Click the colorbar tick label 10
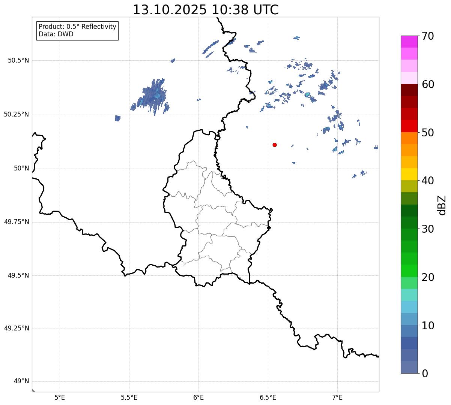This screenshot has width=451, height=405. point(428,325)
